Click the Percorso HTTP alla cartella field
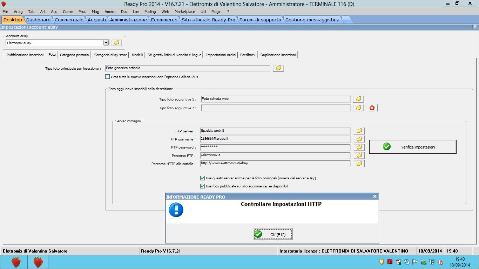479x269 pixels. pyautogui.click(x=275, y=164)
